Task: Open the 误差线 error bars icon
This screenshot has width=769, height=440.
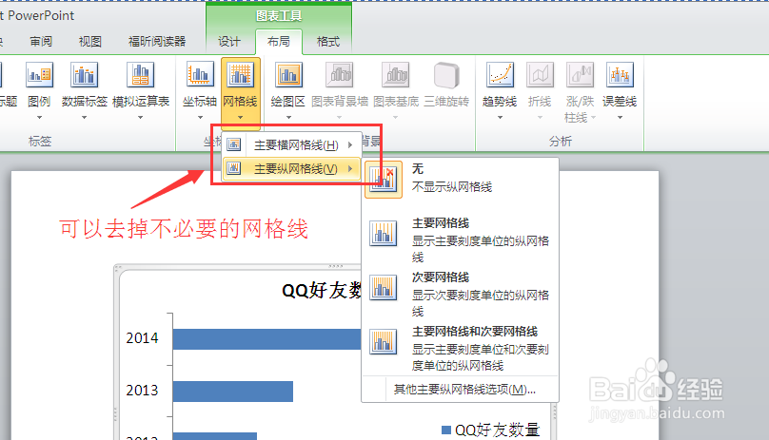Action: [620, 76]
